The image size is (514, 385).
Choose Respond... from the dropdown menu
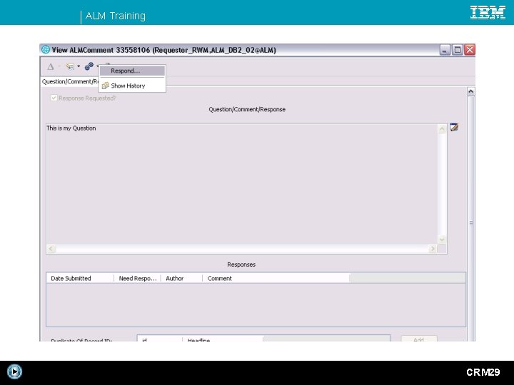pos(132,71)
